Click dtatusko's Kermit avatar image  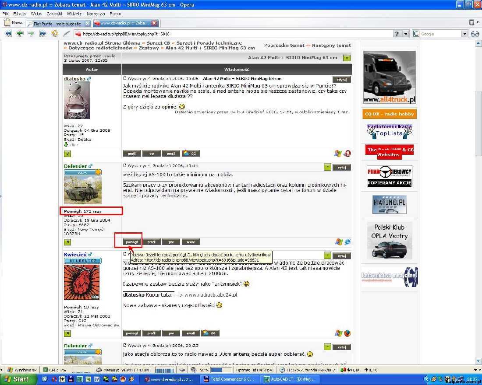[x=77, y=100]
